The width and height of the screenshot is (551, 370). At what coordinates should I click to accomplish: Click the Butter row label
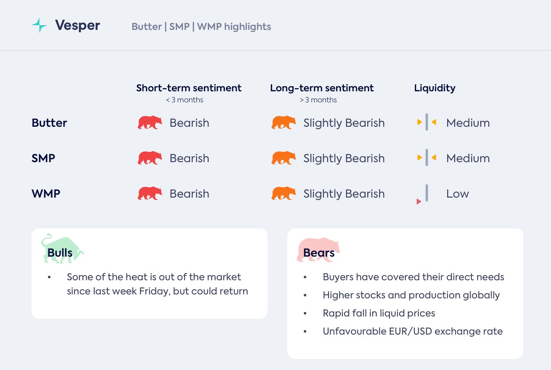[49, 123]
